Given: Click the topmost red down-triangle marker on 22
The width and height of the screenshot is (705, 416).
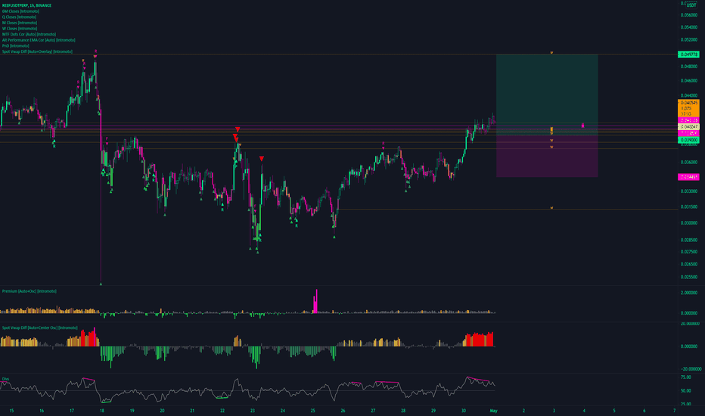Looking at the screenshot, I should tap(238, 129).
